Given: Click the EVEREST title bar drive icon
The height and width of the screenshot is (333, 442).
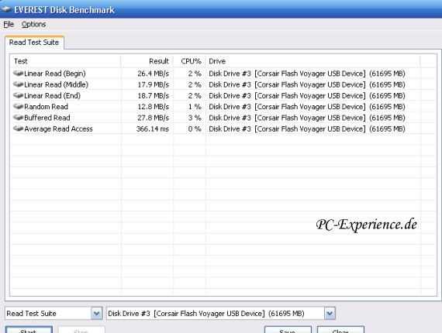Looking at the screenshot, I should (x=6, y=9).
